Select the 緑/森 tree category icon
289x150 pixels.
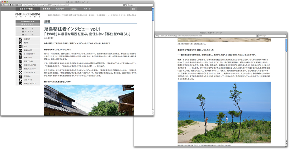(x=21, y=43)
